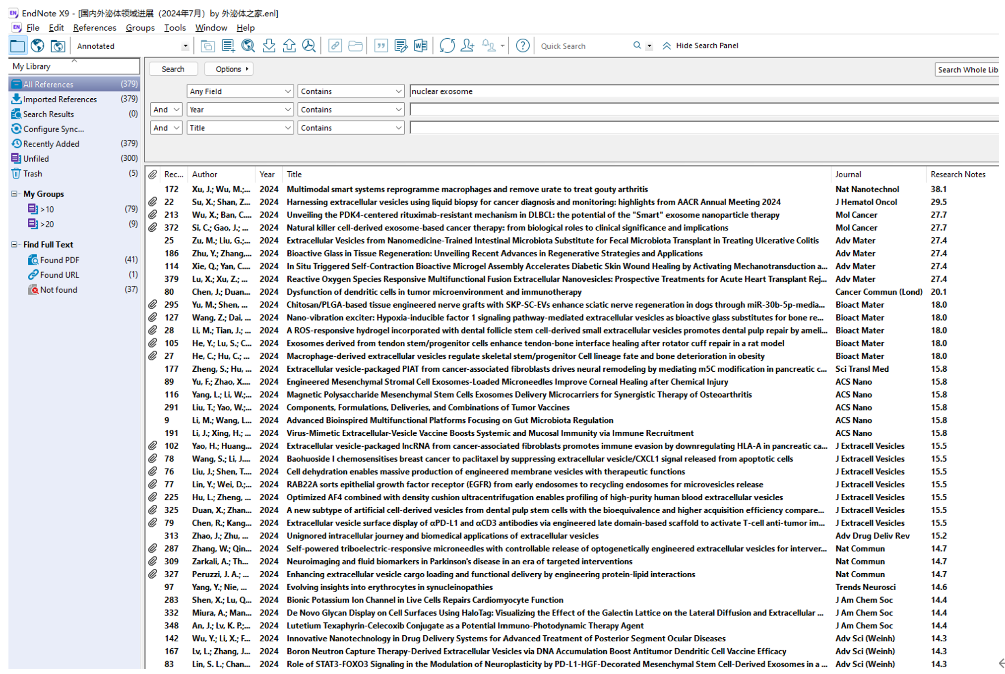Click Quick Search magnifier icon
The width and height of the screenshot is (1005, 674).
tap(637, 46)
